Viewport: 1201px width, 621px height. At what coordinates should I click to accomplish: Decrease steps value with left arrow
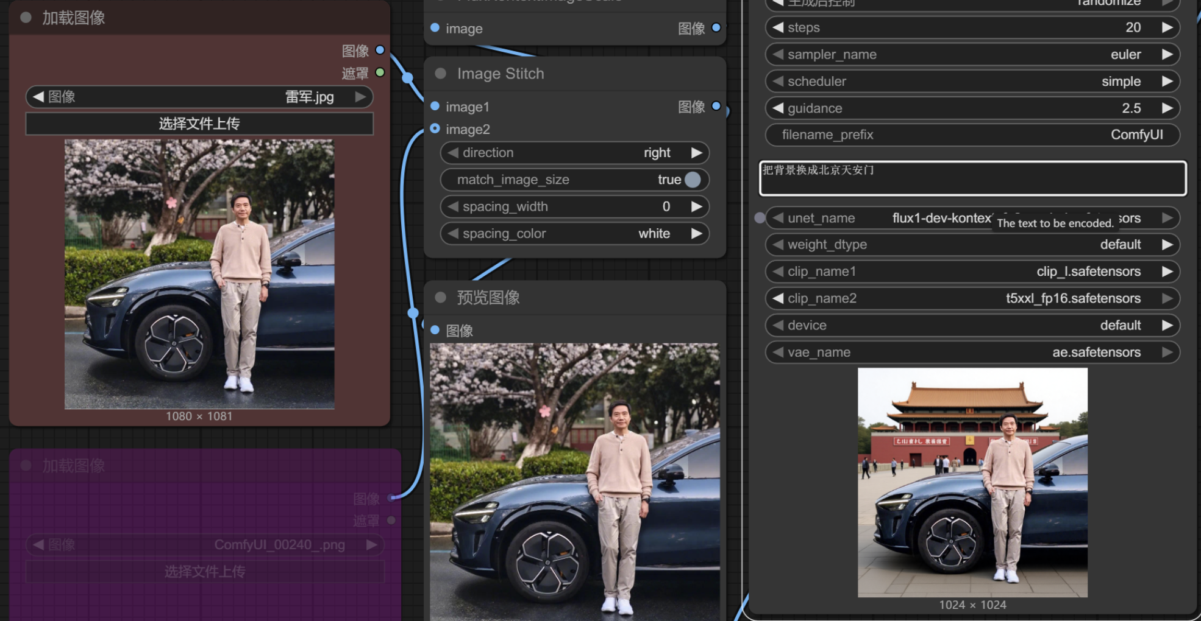tap(778, 27)
